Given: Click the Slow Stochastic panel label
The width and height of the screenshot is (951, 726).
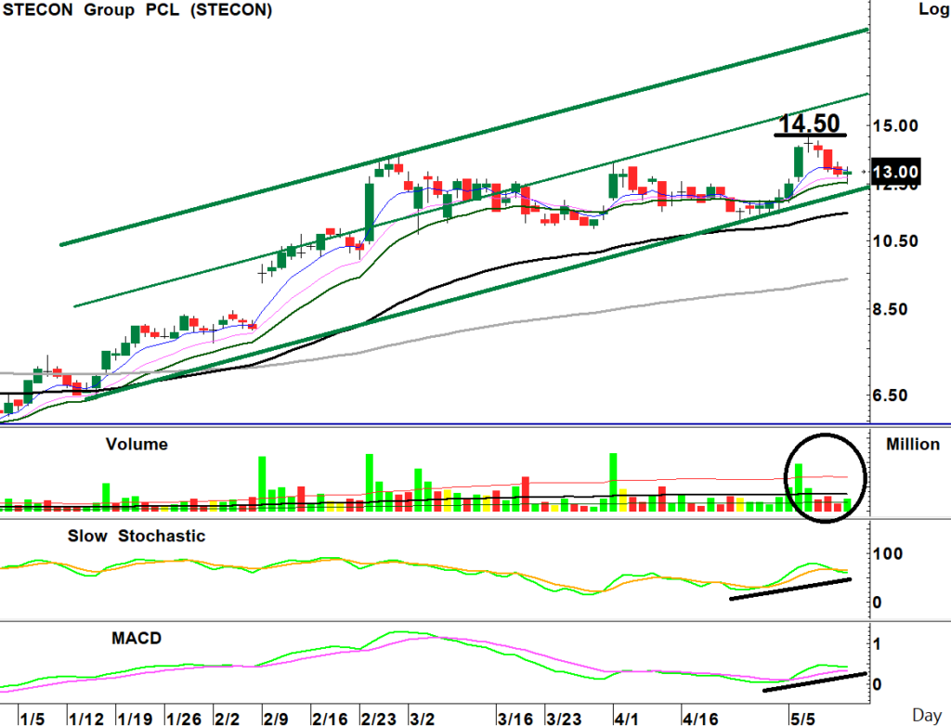Looking at the screenshot, I should [136, 537].
